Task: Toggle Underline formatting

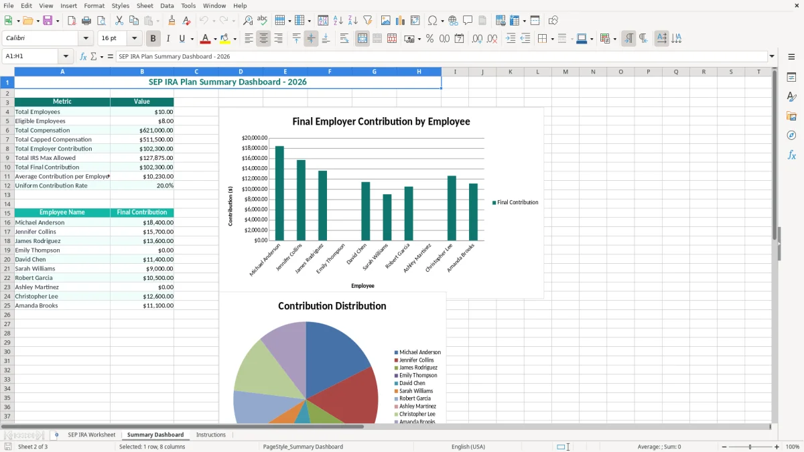Action: tap(182, 39)
